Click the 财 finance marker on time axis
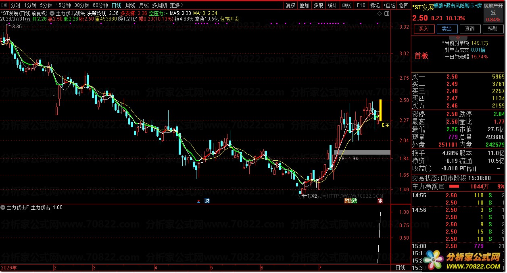 click(207, 201)
